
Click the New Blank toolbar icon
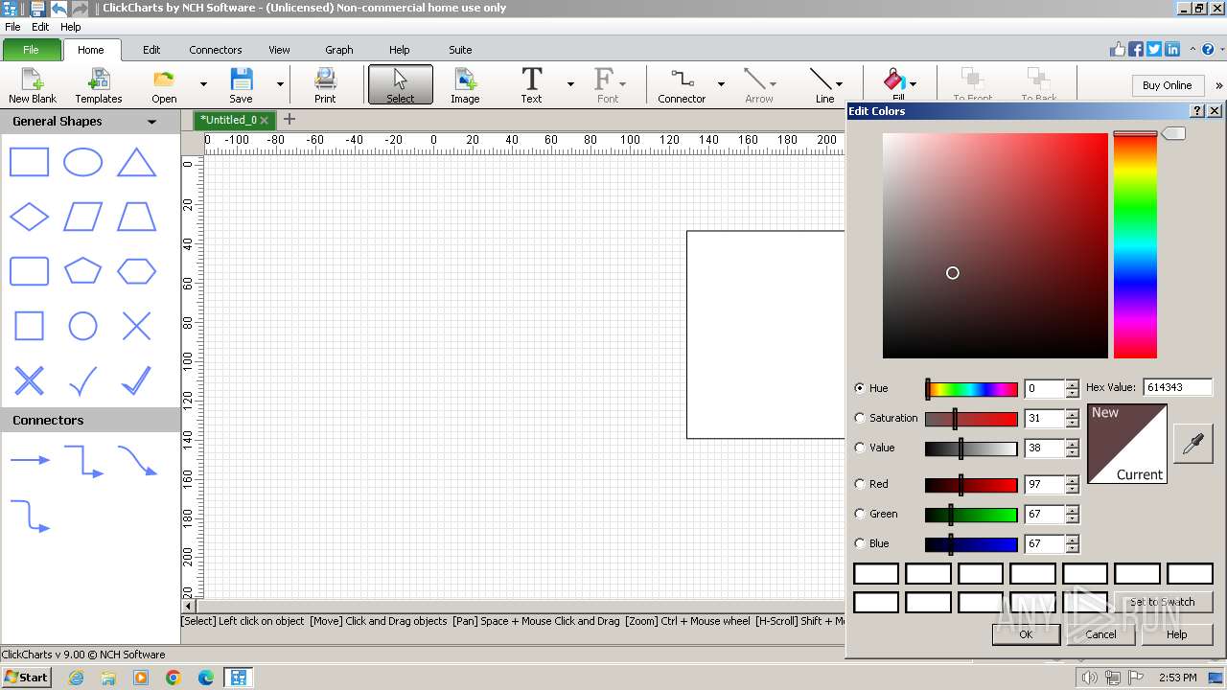pos(32,85)
